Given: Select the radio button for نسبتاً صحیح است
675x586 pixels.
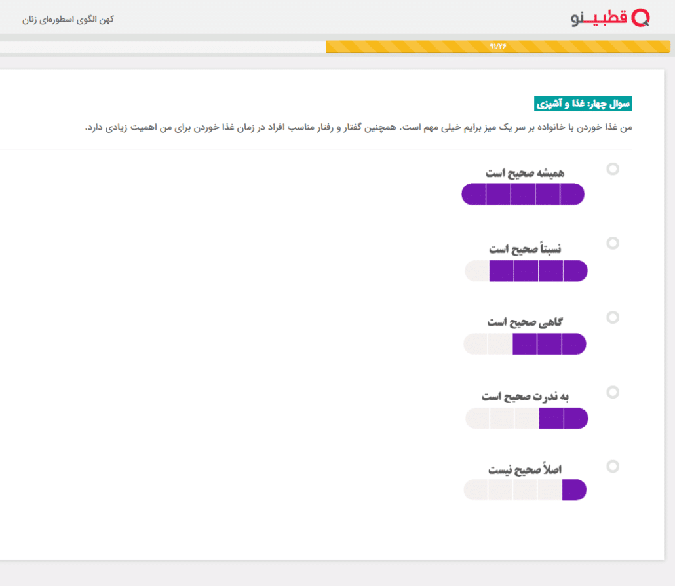Looking at the screenshot, I should [x=613, y=243].
